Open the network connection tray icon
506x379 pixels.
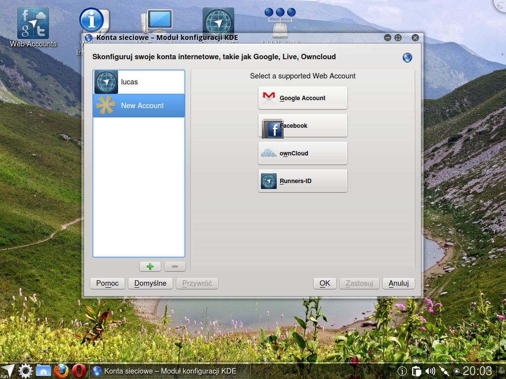click(444, 371)
